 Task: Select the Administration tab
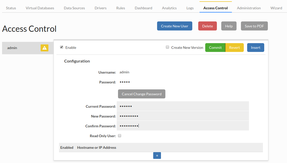(x=249, y=8)
